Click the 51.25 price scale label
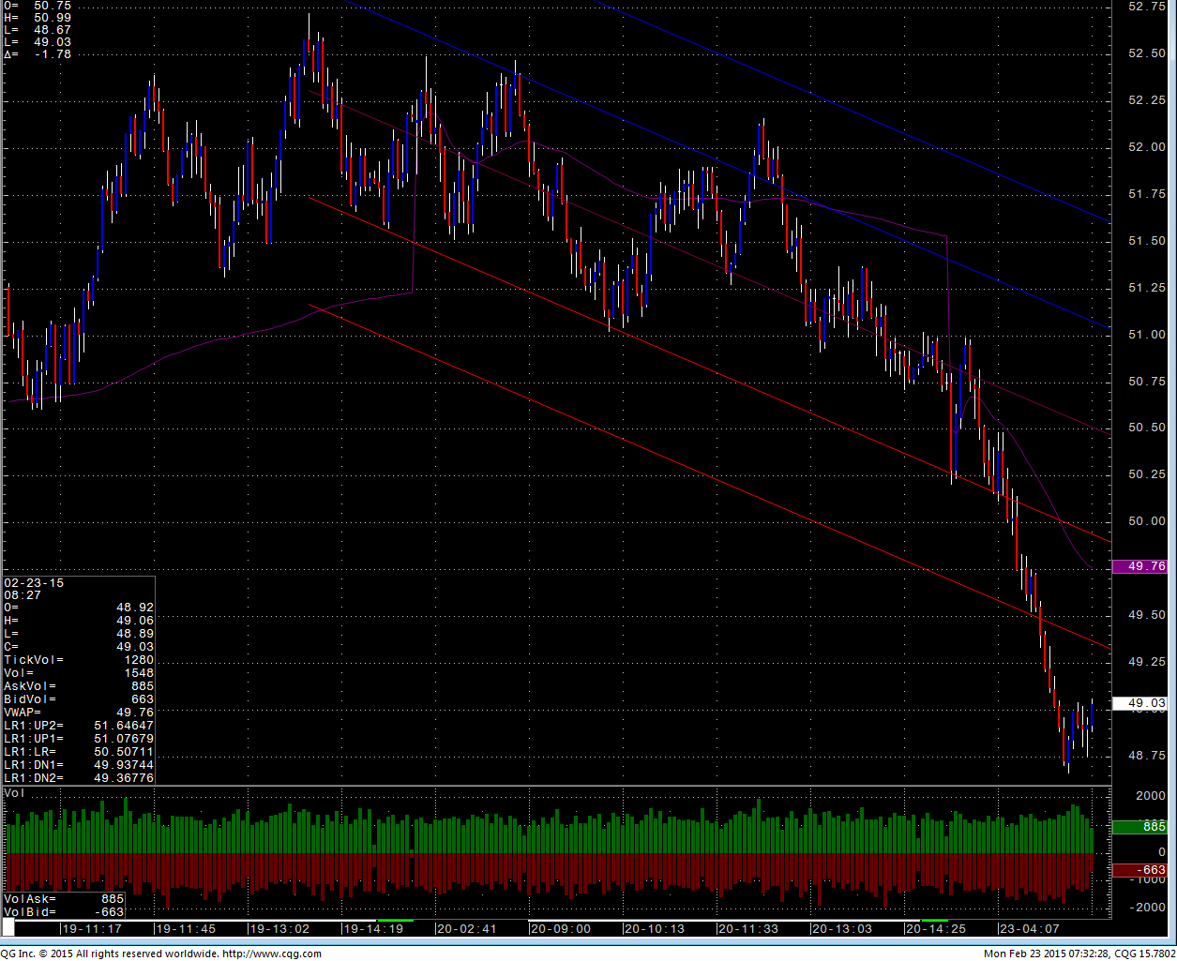 1147,288
